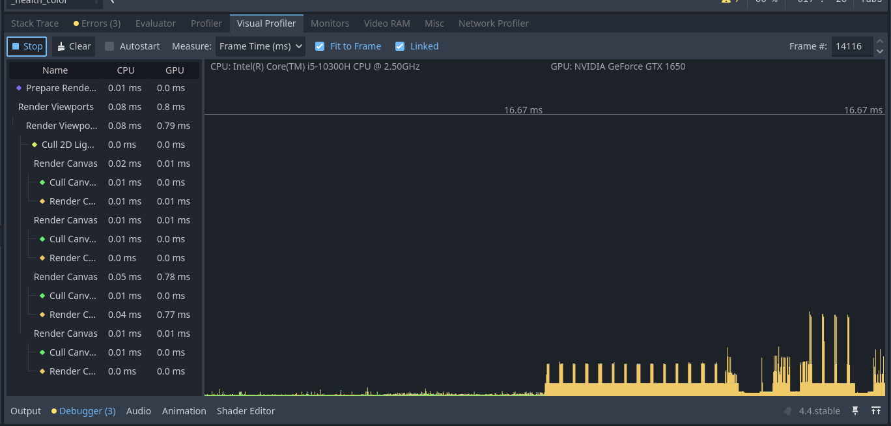
Task: Uncheck the Fit to Frame checkbox
Action: (320, 46)
